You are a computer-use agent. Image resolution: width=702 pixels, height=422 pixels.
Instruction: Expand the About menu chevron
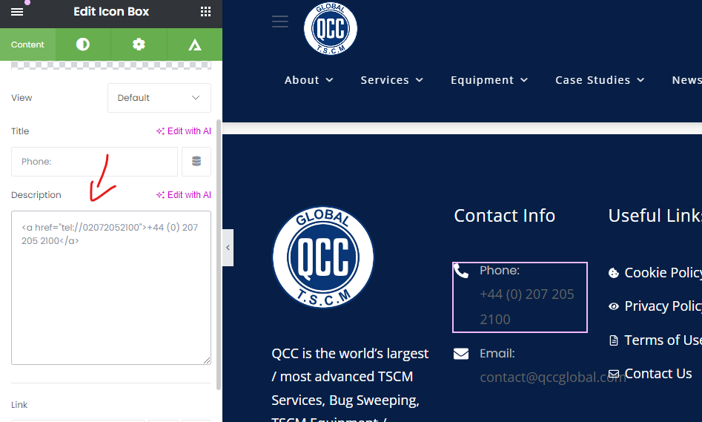[x=330, y=80]
